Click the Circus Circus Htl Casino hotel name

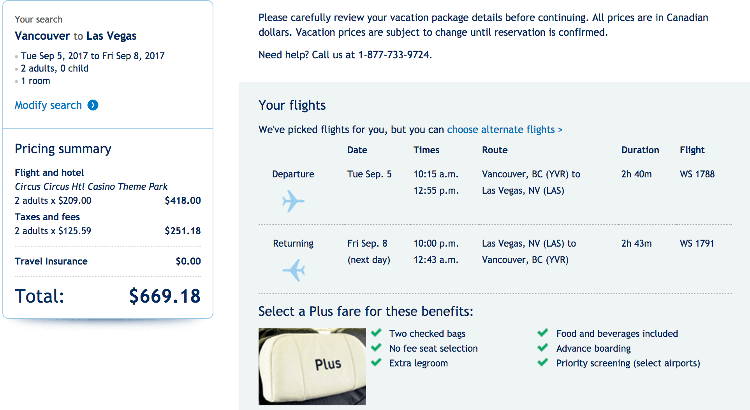click(91, 187)
